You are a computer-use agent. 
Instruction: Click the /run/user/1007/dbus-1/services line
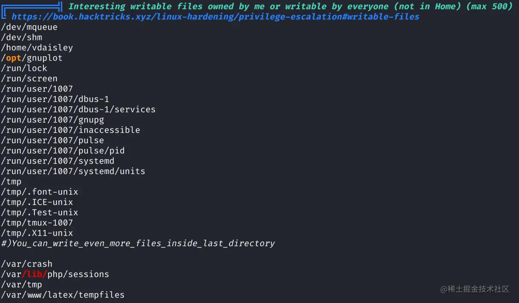[78, 109]
